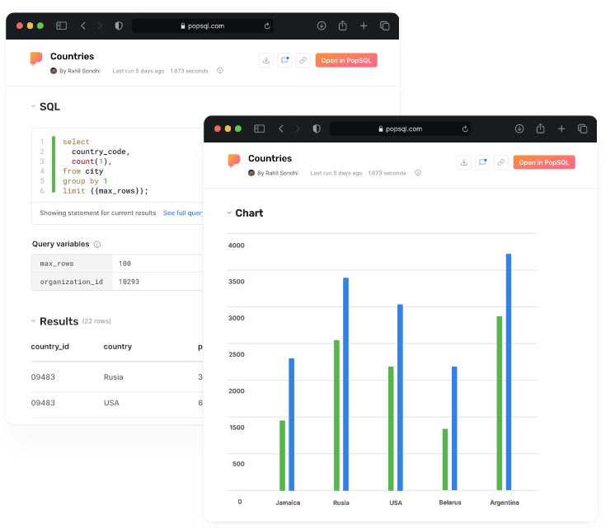Go back in the back browser window
This screenshot has width=615, height=528.
tap(83, 26)
